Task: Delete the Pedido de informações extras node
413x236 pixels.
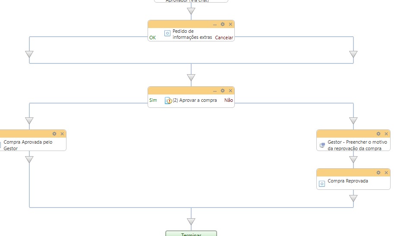Action: 230,25
